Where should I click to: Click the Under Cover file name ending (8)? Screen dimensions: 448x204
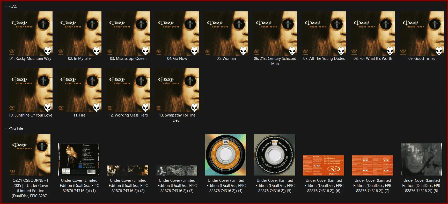coord(422,186)
